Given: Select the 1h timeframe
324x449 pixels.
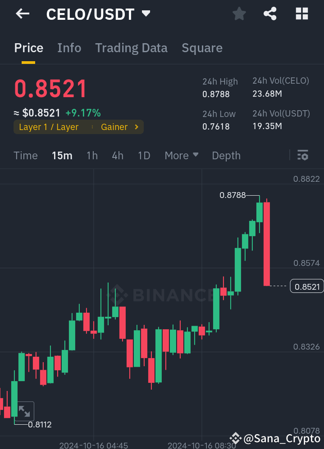Looking at the screenshot, I should point(92,155).
